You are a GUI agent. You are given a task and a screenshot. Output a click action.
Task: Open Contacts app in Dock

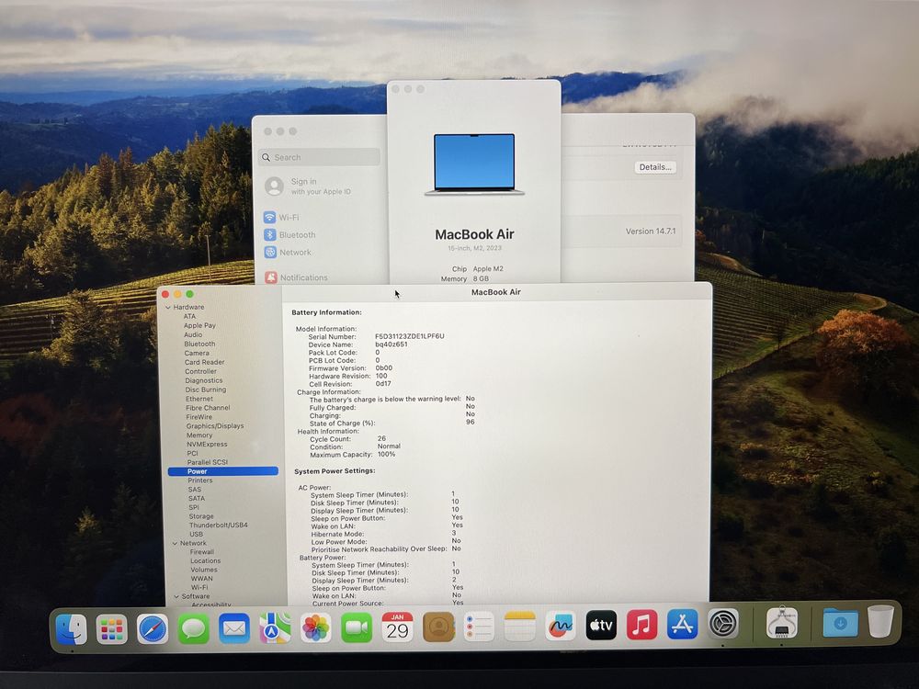point(438,627)
